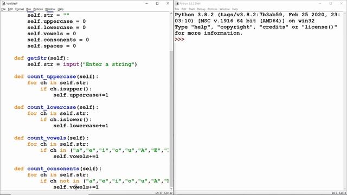The image size is (347, 195).
Task: Close the Python Shell window
Action: pos(341,4)
